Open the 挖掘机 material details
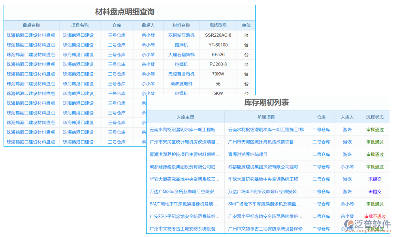Viewport: 395px width, 237px height. pyautogui.click(x=182, y=64)
